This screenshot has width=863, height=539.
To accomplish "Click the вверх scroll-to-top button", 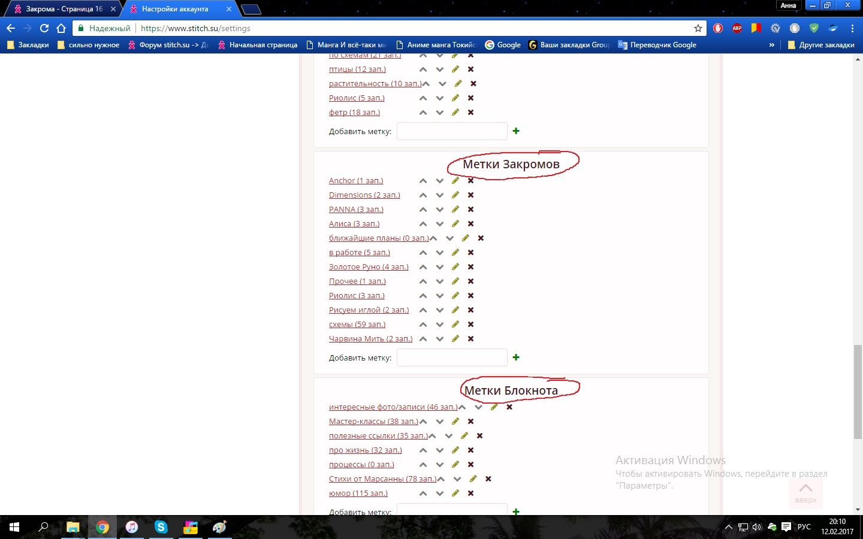I will 805,492.
